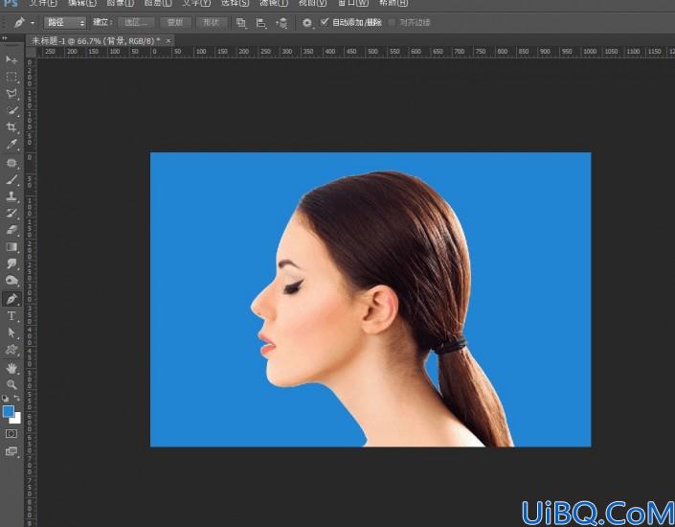This screenshot has height=527, width=675.
Task: Select the Smudge tool
Action: point(11,263)
